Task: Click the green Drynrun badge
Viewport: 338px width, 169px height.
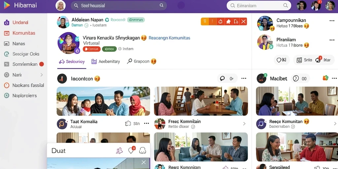Action: pyautogui.click(x=136, y=20)
